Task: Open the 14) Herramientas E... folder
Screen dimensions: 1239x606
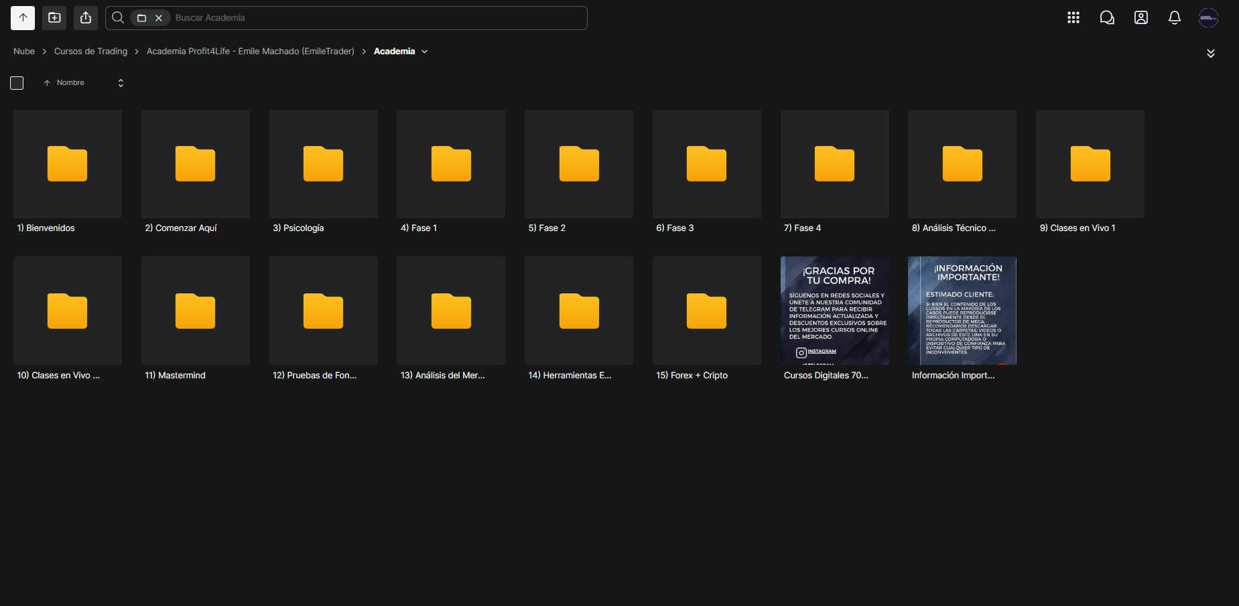Action: tap(579, 319)
